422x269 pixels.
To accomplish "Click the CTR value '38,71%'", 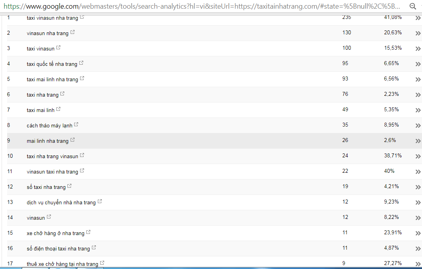I will coord(393,155).
